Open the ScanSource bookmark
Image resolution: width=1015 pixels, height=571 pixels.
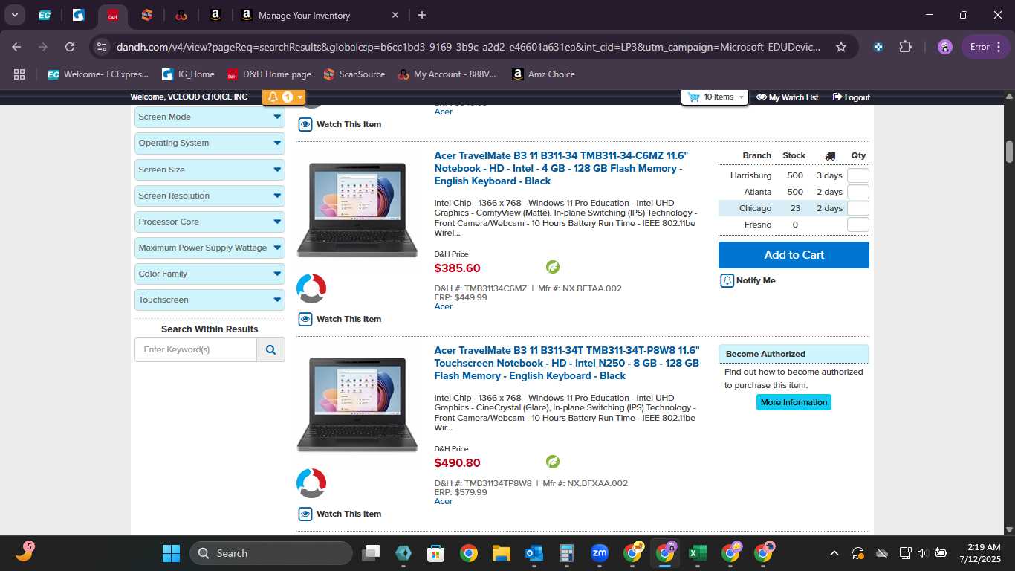click(x=354, y=74)
